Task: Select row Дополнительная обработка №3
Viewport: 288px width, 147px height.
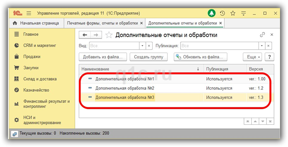Action: click(x=176, y=97)
